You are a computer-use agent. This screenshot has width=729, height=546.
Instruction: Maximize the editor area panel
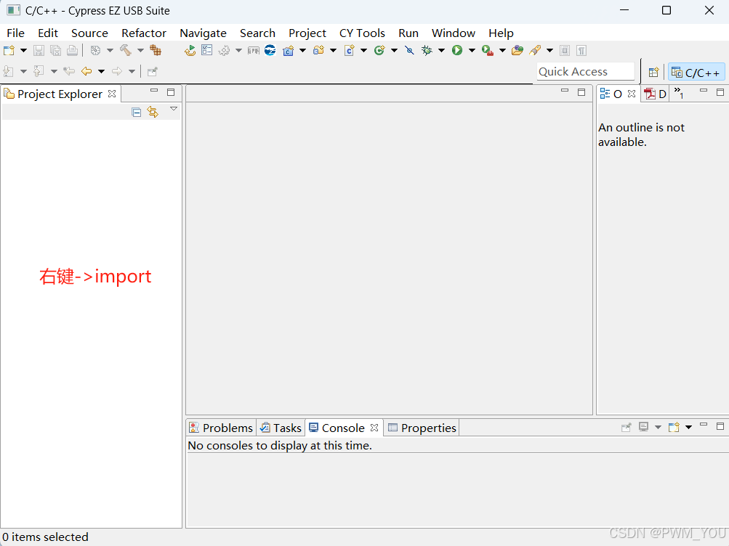point(581,92)
